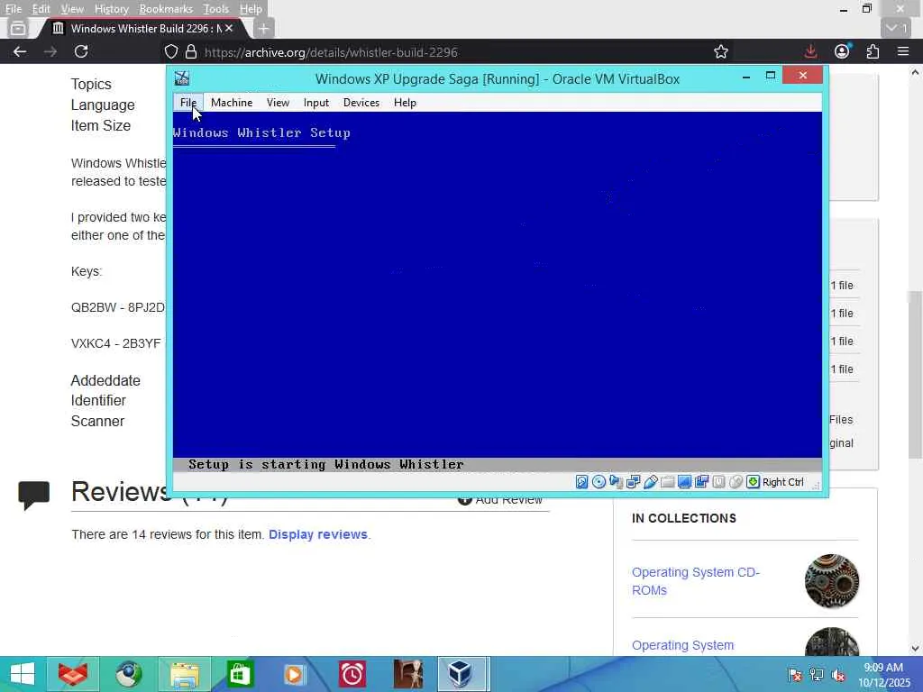
Task: Click the USB device icon in VM status bar
Action: (650, 482)
